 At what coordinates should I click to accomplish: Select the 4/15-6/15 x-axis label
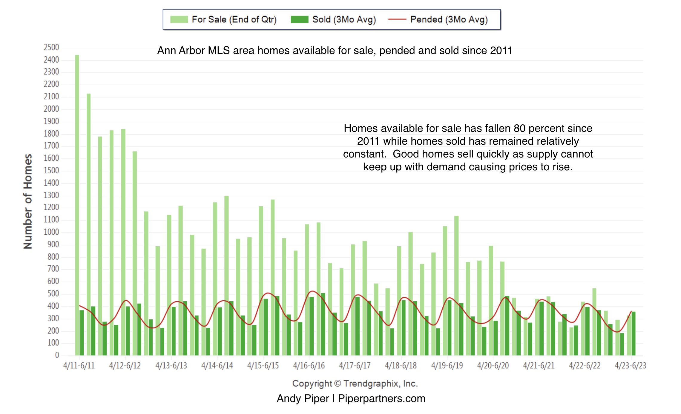tap(263, 365)
